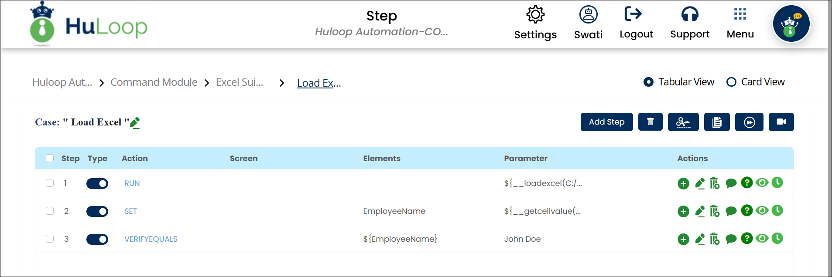Image resolution: width=832 pixels, height=277 pixels.
Task: Check the checkbox for step 3
Action: 50,239
